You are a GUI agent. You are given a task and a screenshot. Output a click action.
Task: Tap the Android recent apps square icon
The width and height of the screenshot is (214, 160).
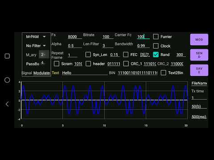[x=7, y=56]
